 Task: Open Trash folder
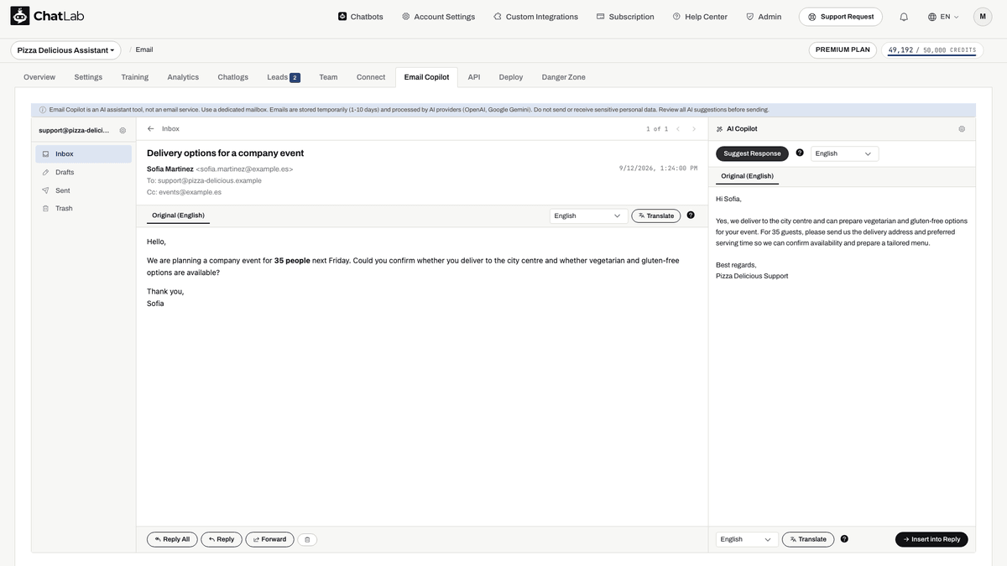(x=83, y=208)
